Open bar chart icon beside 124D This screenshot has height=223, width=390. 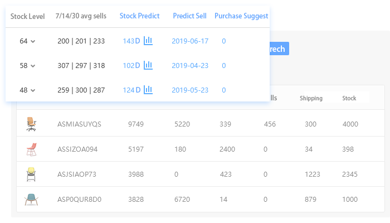148,90
